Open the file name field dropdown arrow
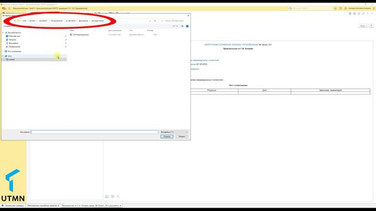The image size is (376, 211). [x=157, y=132]
